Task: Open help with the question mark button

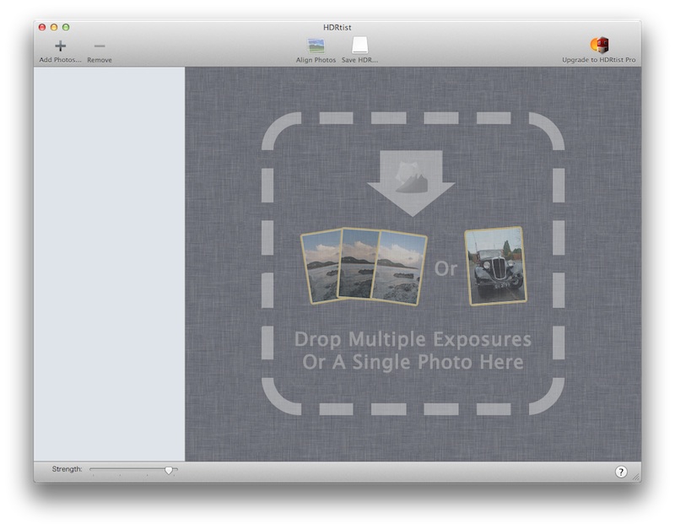Action: 622,472
